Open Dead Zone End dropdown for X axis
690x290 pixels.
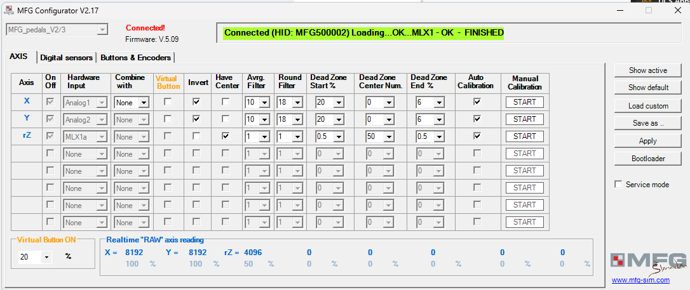(439, 102)
